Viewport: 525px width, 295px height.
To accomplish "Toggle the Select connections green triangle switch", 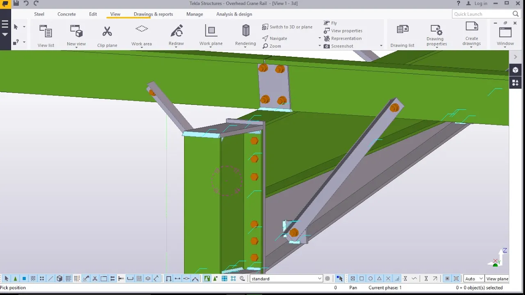I will tap(15, 279).
